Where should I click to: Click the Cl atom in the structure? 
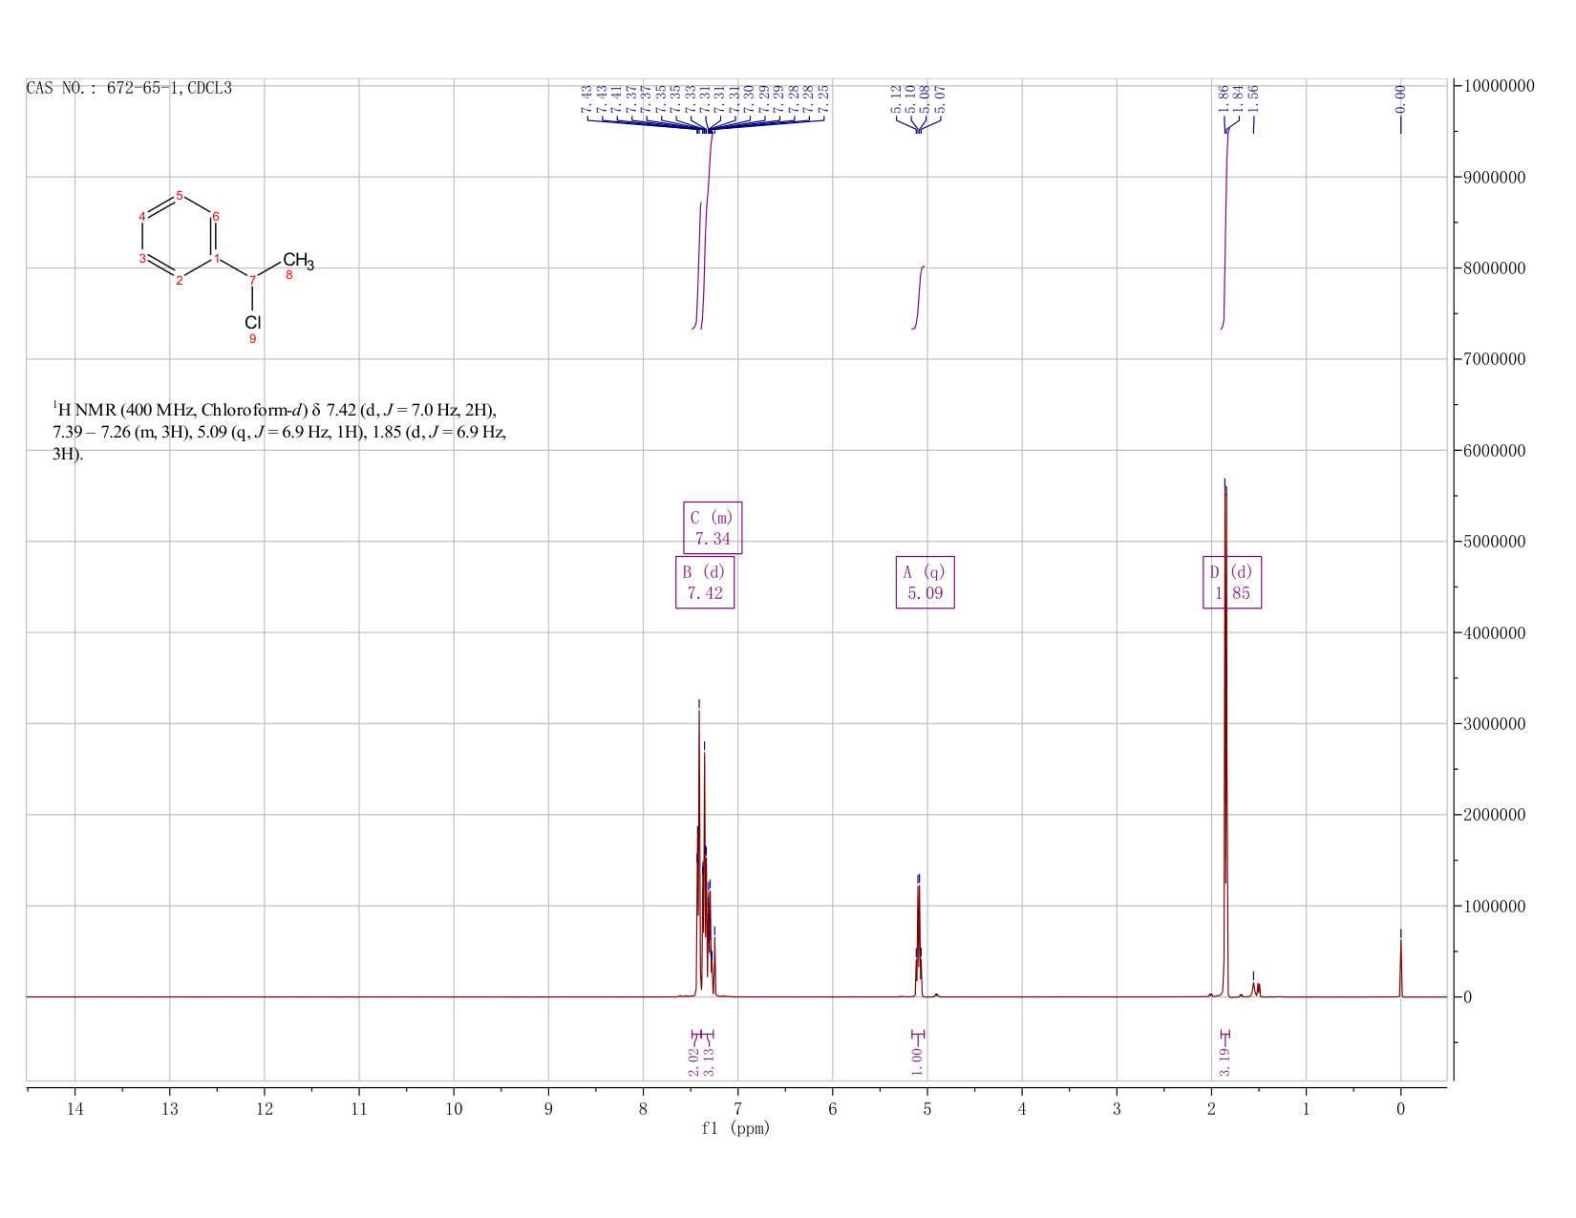click(252, 323)
